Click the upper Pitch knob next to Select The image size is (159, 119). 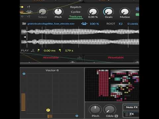coord(58,12)
